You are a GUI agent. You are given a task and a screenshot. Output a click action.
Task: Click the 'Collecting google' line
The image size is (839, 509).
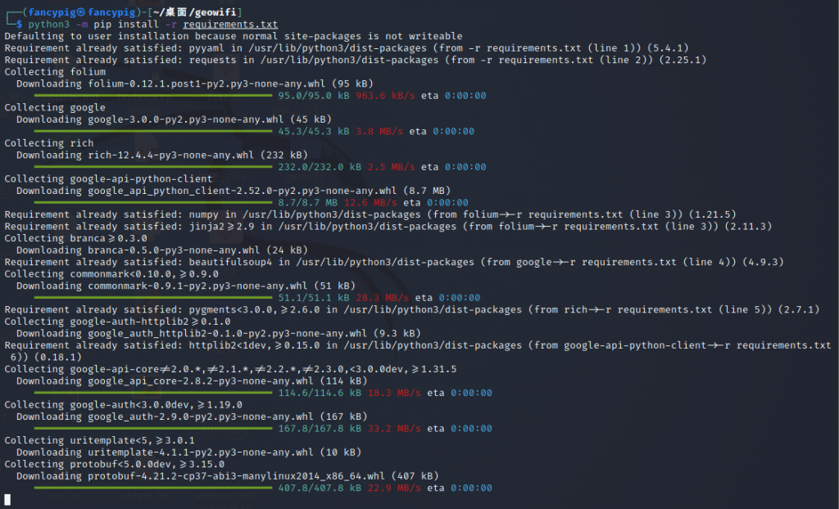[55, 107]
